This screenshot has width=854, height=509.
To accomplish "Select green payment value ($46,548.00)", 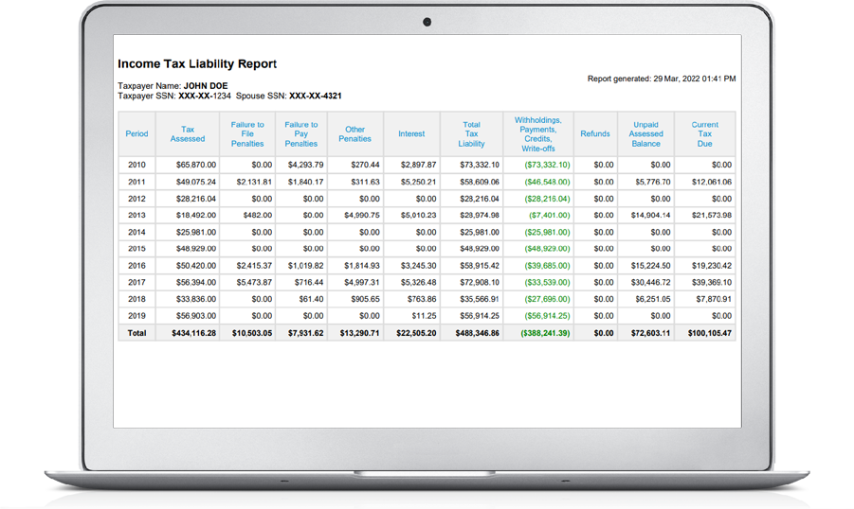I will [547, 182].
